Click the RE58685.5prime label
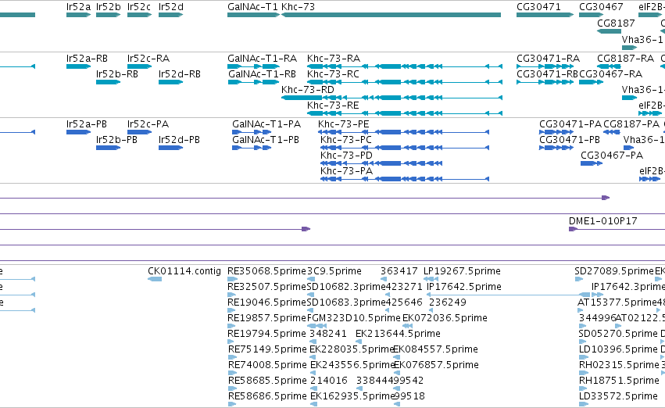The width and height of the screenshot is (665, 408). [x=267, y=381]
